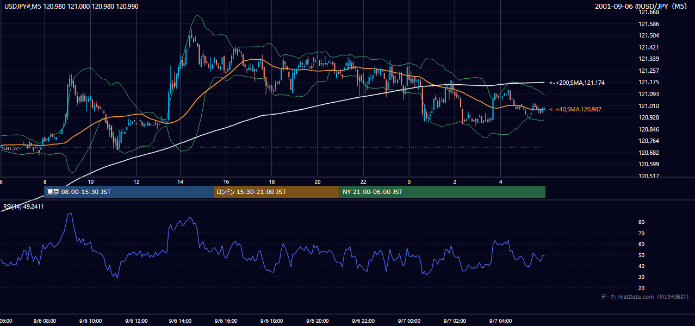Screen dimensions: 695x326
Task: Click RSI scale value 20
Action: [642, 288]
